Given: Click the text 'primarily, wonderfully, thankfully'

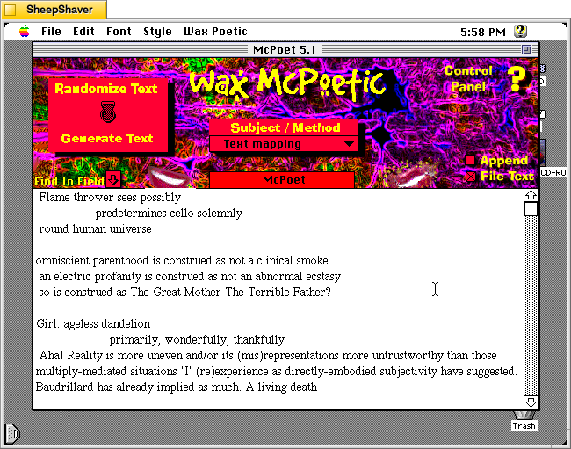Looking at the screenshot, I should coord(197,340).
